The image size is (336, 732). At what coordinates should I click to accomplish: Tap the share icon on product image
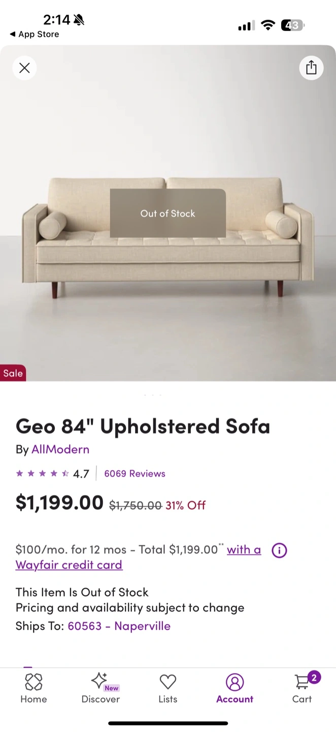coord(311,68)
